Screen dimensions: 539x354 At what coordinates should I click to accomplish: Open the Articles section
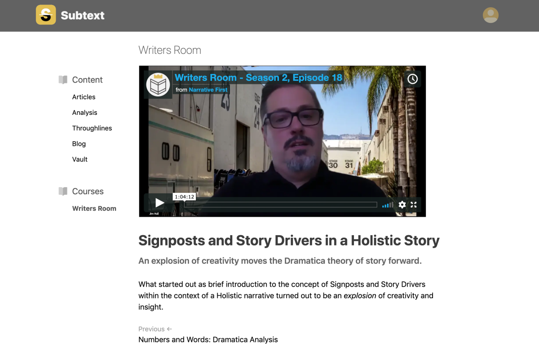[x=84, y=97]
